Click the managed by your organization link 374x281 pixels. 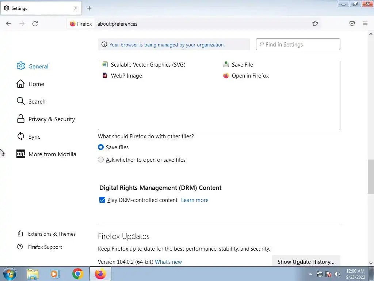[167, 45]
